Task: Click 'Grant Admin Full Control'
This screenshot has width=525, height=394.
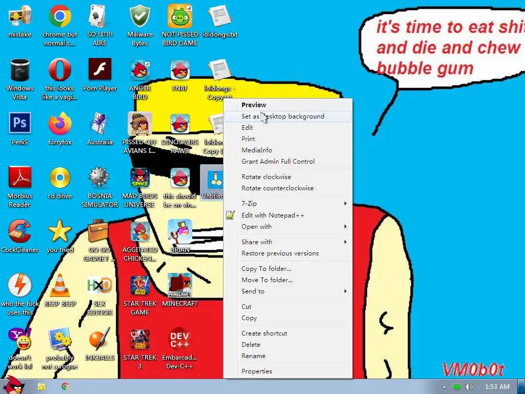Action: click(288, 162)
